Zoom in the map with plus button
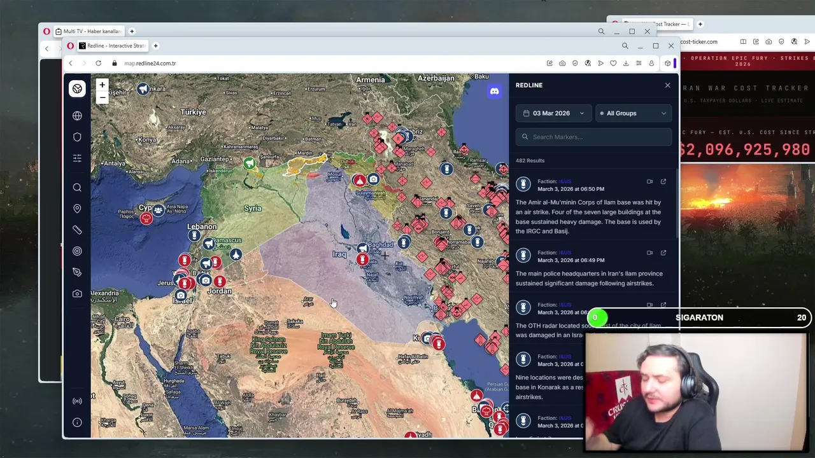 coord(102,85)
